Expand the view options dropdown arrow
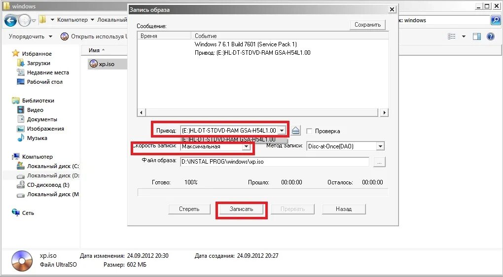The width and height of the screenshot is (503, 277). coord(464,36)
